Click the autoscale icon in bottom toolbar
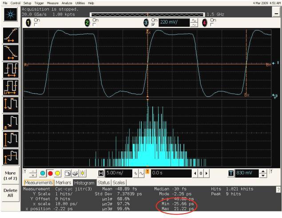 [x=68, y=174]
